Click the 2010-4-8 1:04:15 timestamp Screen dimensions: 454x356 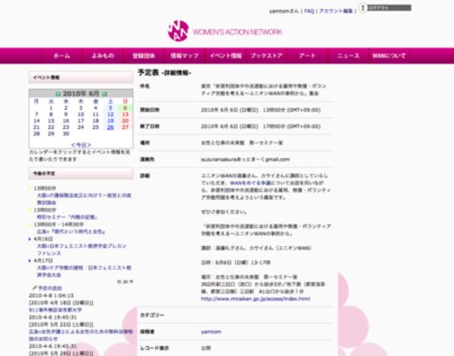[x=51, y=295]
